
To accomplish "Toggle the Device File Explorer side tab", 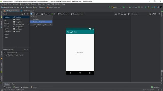I will [162, 77].
